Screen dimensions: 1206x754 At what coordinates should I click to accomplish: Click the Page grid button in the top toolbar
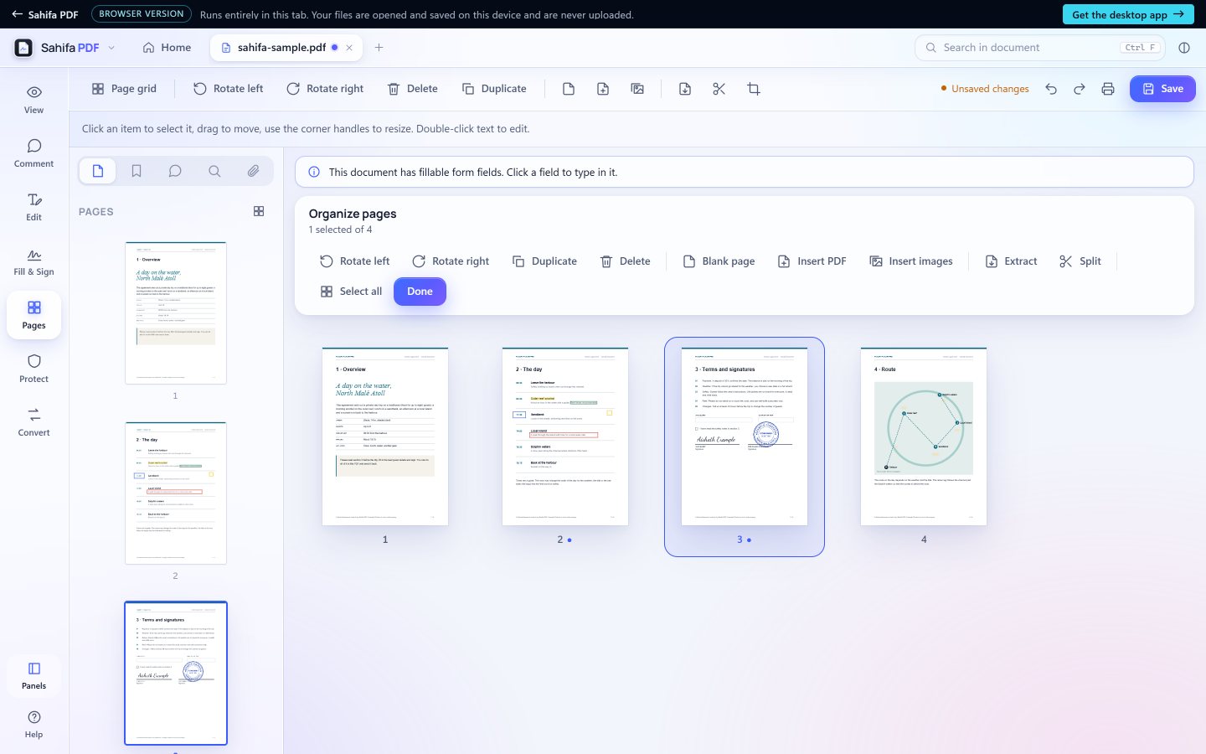pos(124,89)
